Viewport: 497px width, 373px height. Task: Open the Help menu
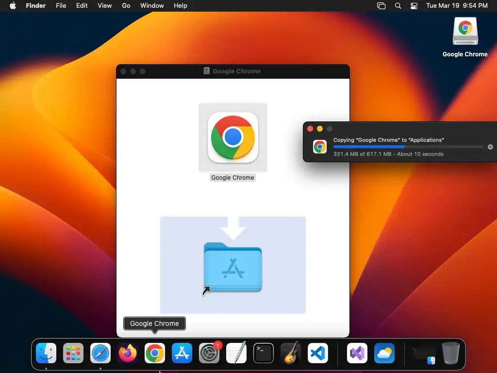pyautogui.click(x=181, y=6)
